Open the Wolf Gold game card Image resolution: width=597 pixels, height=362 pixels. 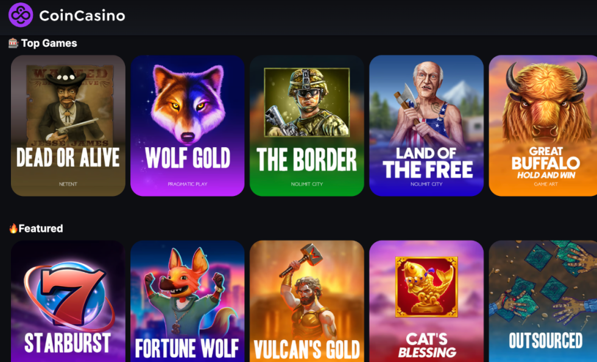point(188,126)
